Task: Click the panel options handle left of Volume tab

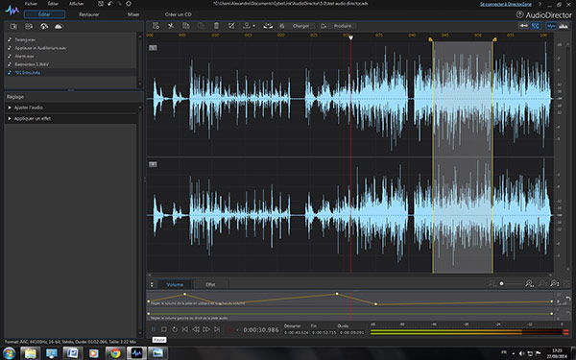Action: 152,285
